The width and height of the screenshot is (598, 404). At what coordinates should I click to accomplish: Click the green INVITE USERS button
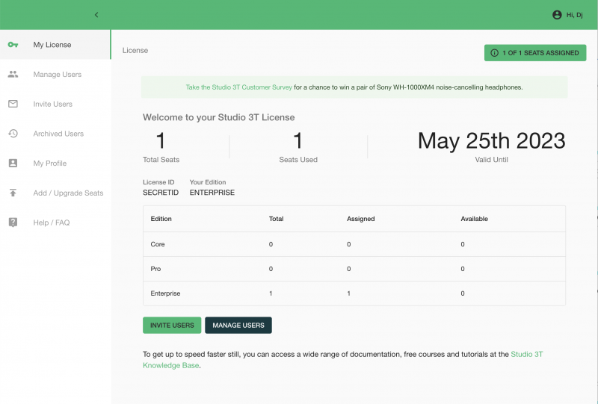(x=172, y=325)
